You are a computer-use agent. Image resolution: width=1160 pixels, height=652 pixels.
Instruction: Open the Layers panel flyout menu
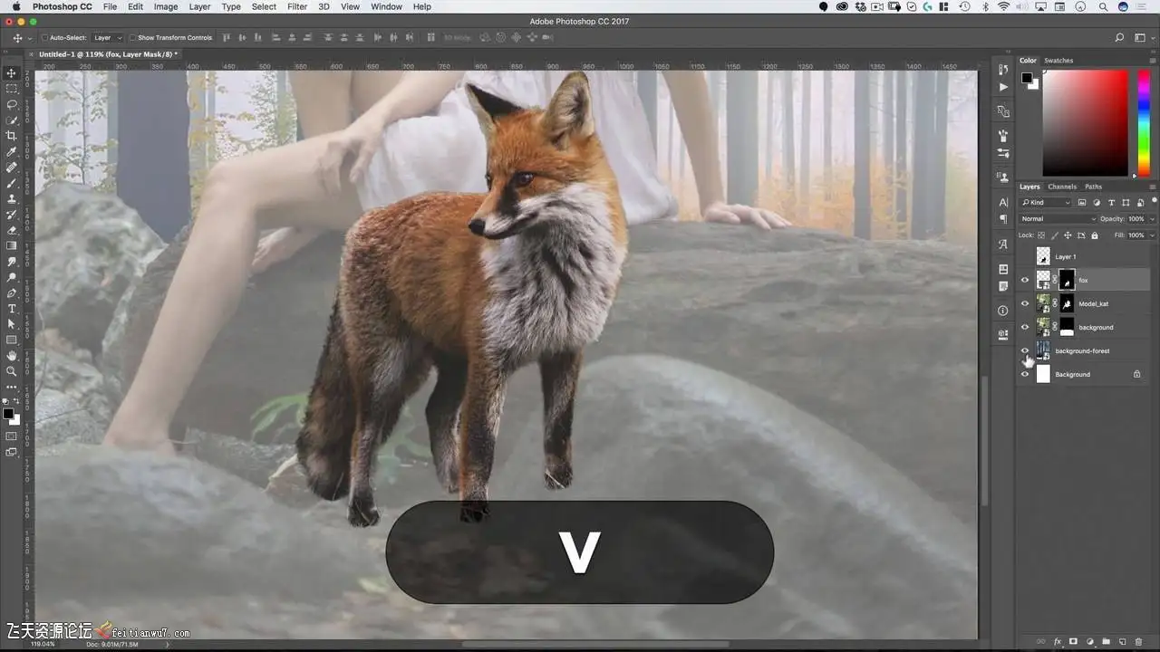[1153, 187]
